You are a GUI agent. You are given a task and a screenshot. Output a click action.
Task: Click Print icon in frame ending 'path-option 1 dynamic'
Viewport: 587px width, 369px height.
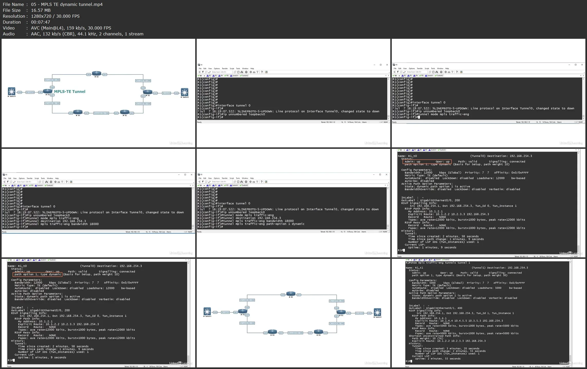coord(246,182)
